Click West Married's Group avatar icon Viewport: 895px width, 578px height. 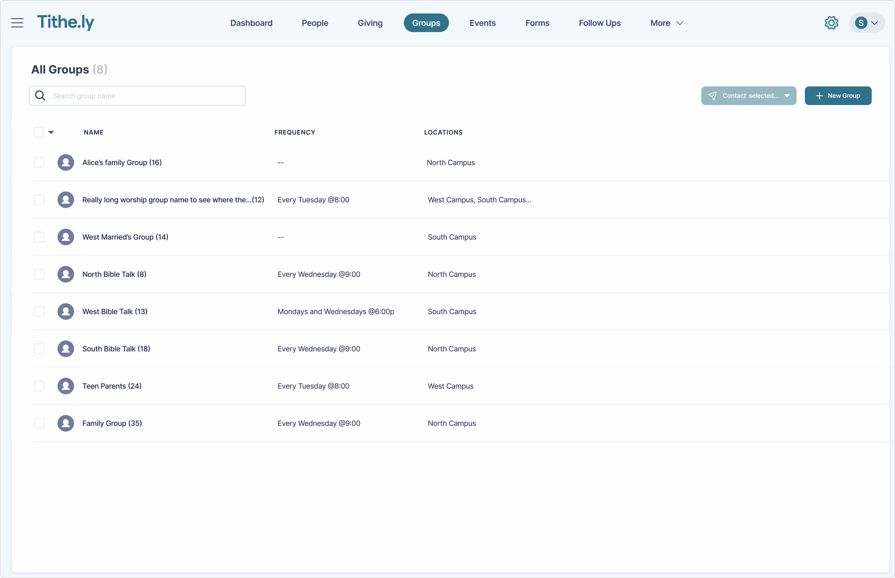pos(66,237)
